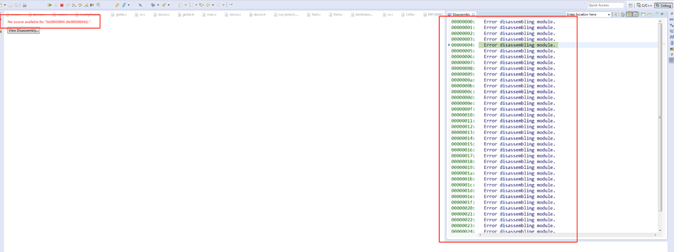The height and width of the screenshot is (252, 674).
Task: Toggle Show Source in Disassembly toolbar
Action: pos(636,15)
